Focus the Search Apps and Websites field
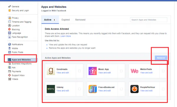 [x=149, y=20]
